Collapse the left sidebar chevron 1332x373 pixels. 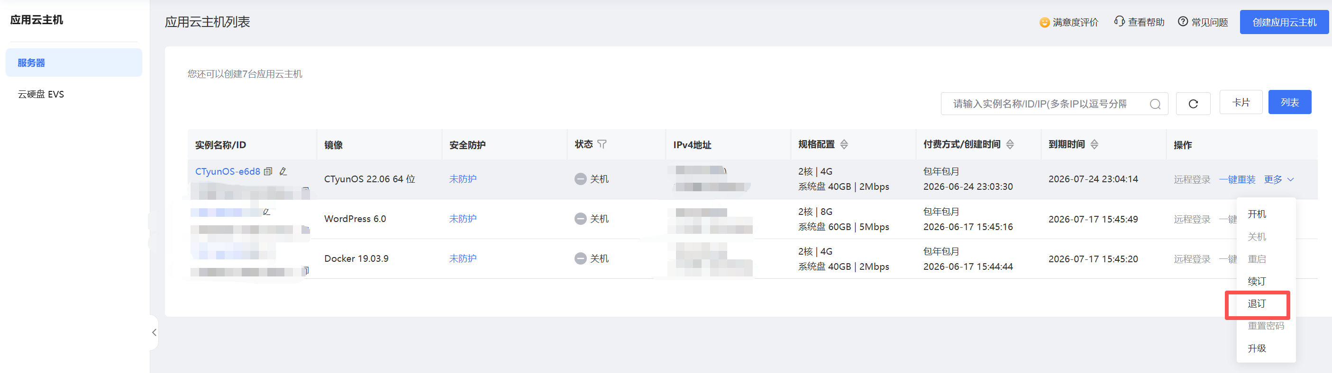coord(154,332)
